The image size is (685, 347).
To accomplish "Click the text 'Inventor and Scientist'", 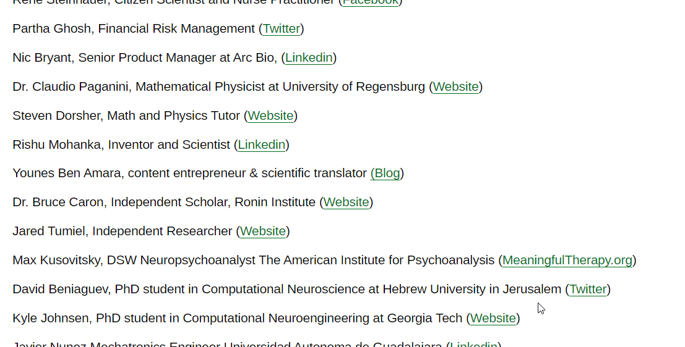I will pos(168,145).
